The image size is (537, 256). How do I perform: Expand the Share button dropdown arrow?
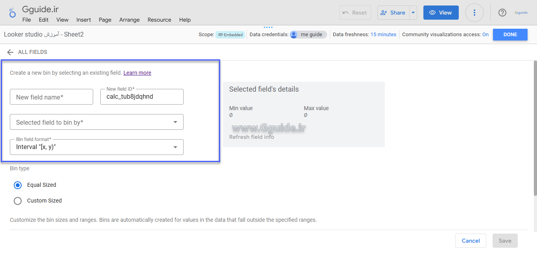coord(413,13)
